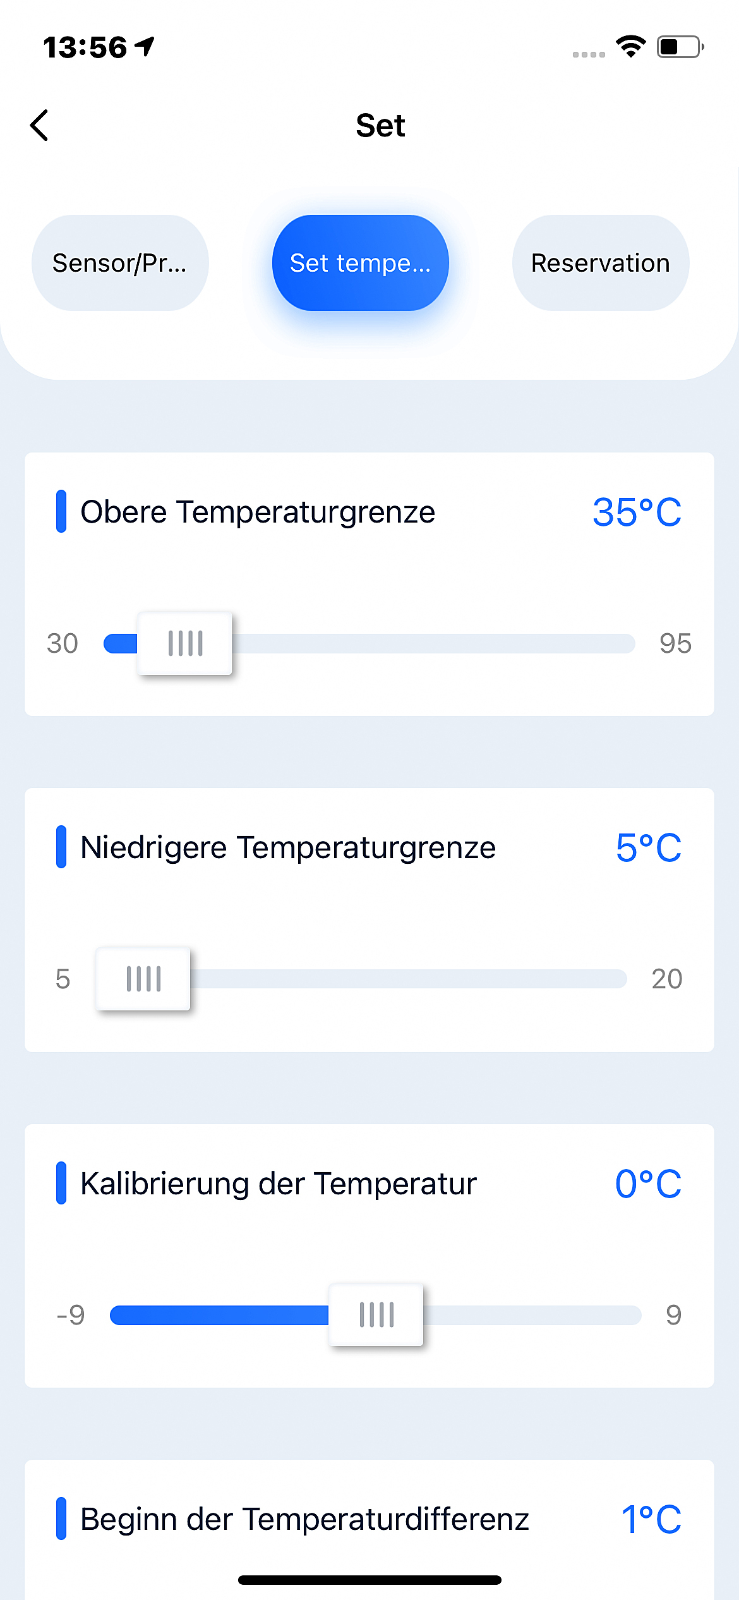Image resolution: width=739 pixels, height=1600 pixels.
Task: Tap the back arrow icon
Action: [x=40, y=125]
